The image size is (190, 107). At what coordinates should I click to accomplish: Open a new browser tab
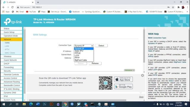click(x=38, y=2)
